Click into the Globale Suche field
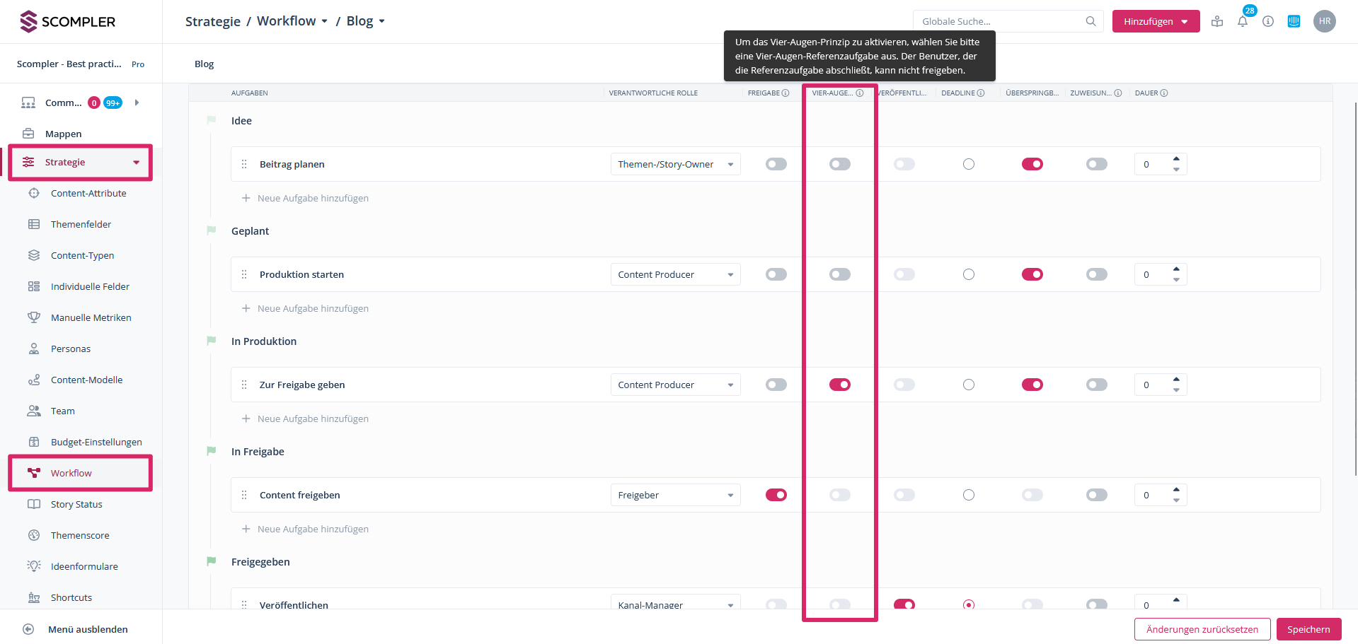1358x644 pixels. point(999,21)
